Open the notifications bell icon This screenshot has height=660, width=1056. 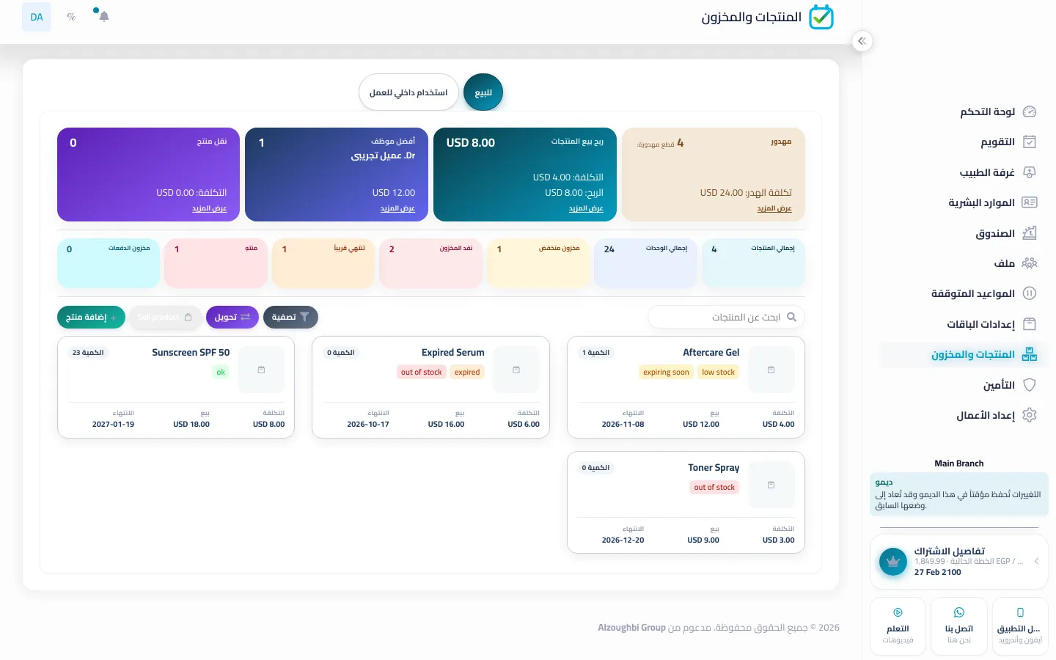pos(104,16)
